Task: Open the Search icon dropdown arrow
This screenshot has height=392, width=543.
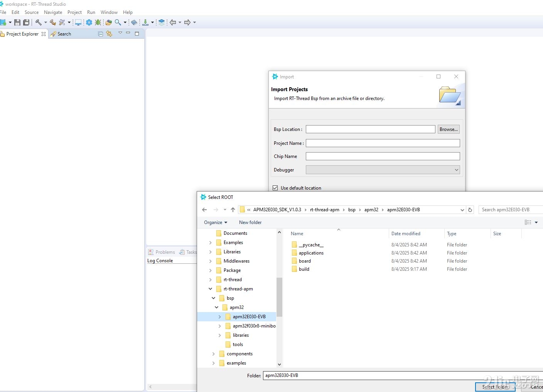Action: coord(125,22)
